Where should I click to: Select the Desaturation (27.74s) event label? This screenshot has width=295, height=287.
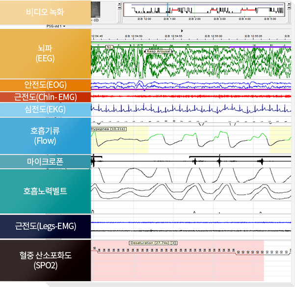pyautogui.click(x=153, y=243)
